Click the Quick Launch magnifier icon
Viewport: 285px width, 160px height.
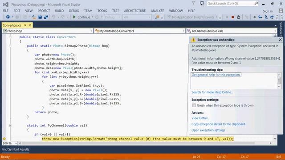pyautogui.click(x=256, y=3)
